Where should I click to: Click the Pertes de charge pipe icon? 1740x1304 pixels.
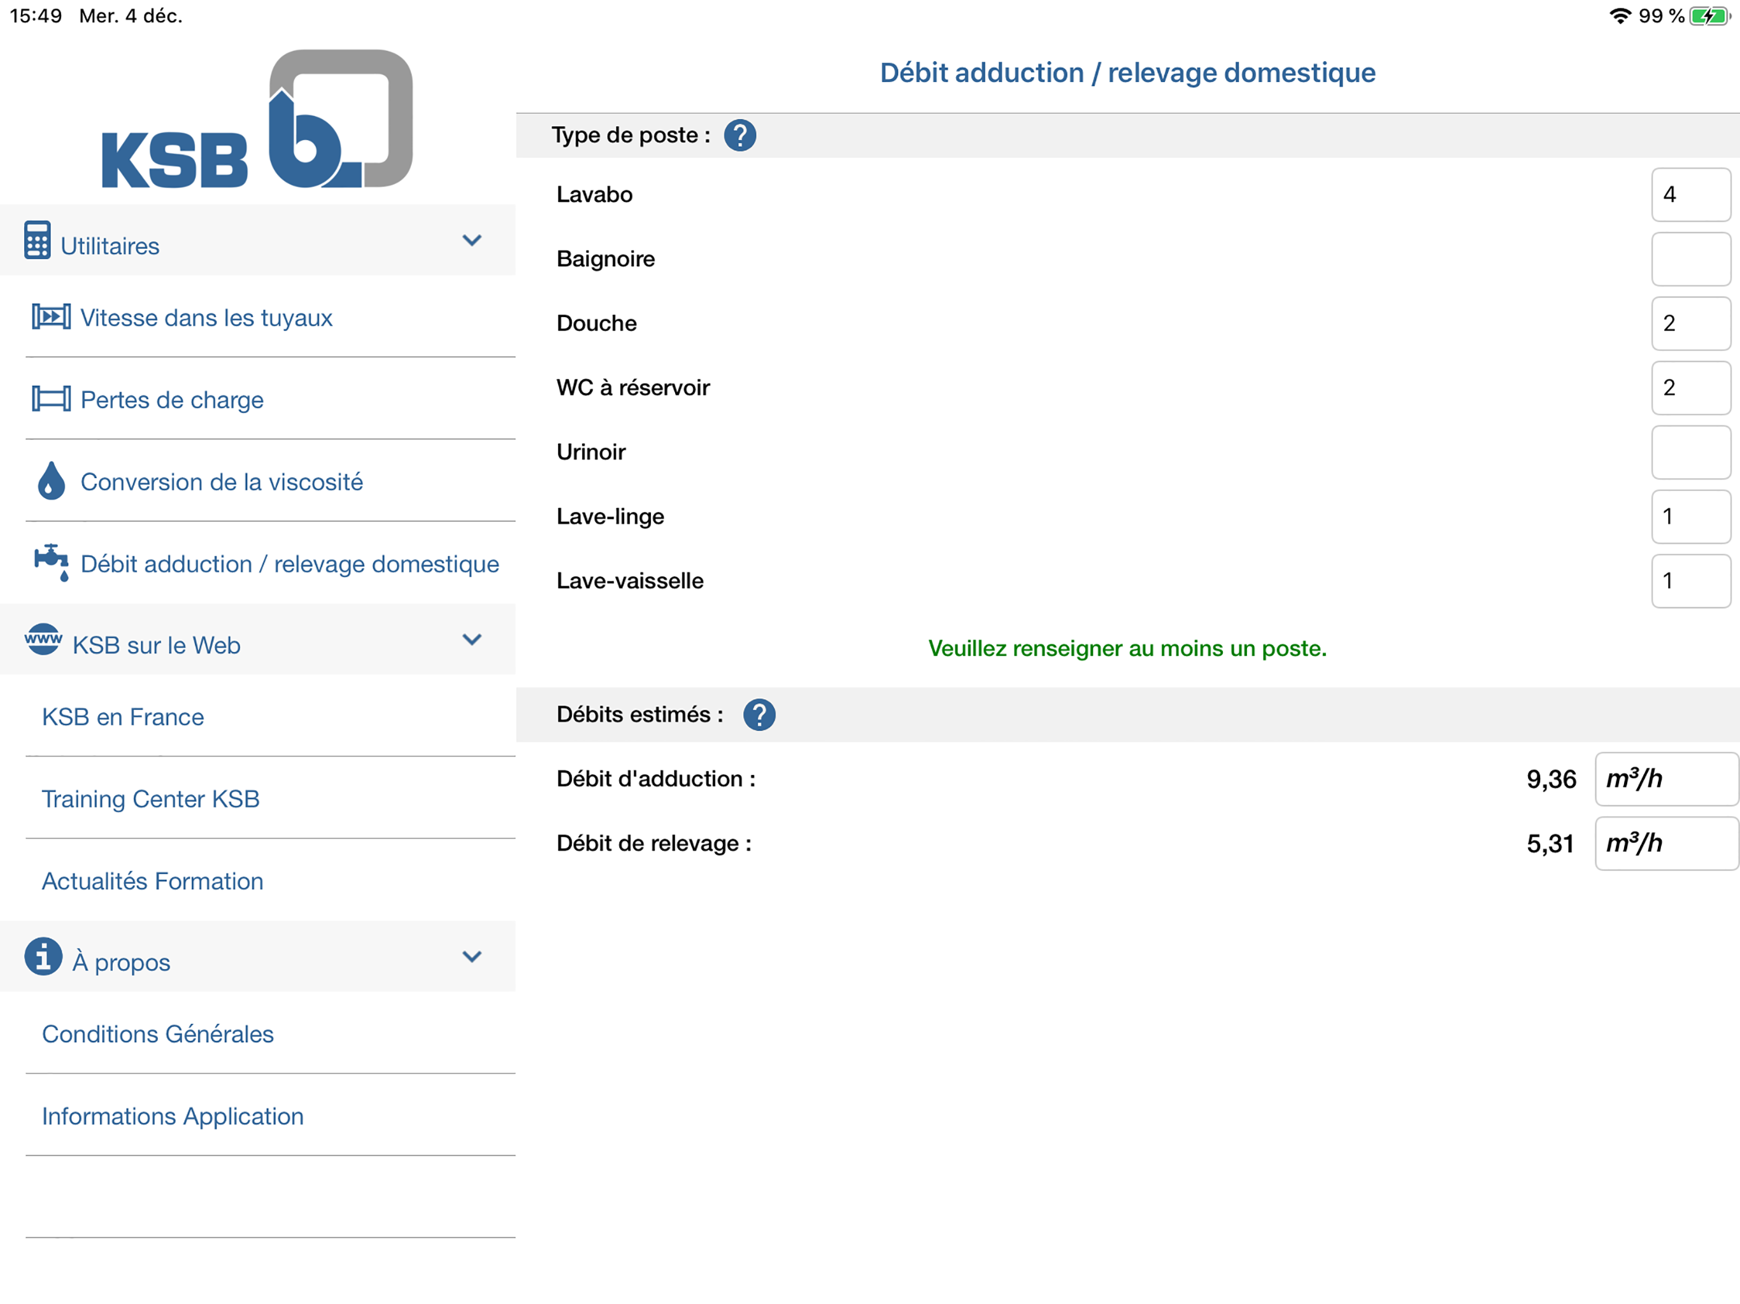pyautogui.click(x=51, y=399)
